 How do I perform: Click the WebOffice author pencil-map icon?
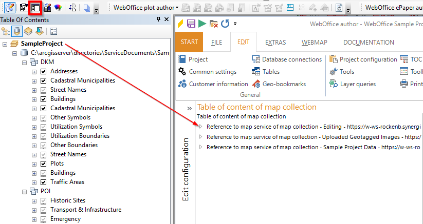(x=10, y=8)
